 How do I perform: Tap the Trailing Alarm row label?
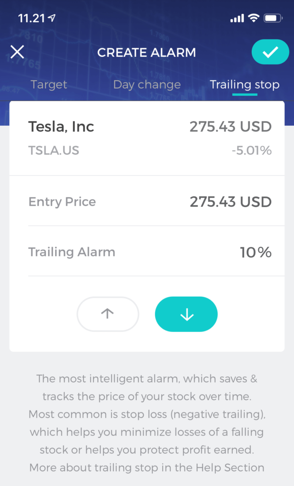pos(72,252)
